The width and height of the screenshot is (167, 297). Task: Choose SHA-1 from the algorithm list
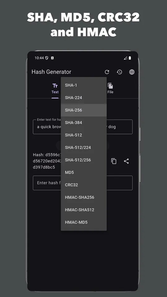[84, 85]
